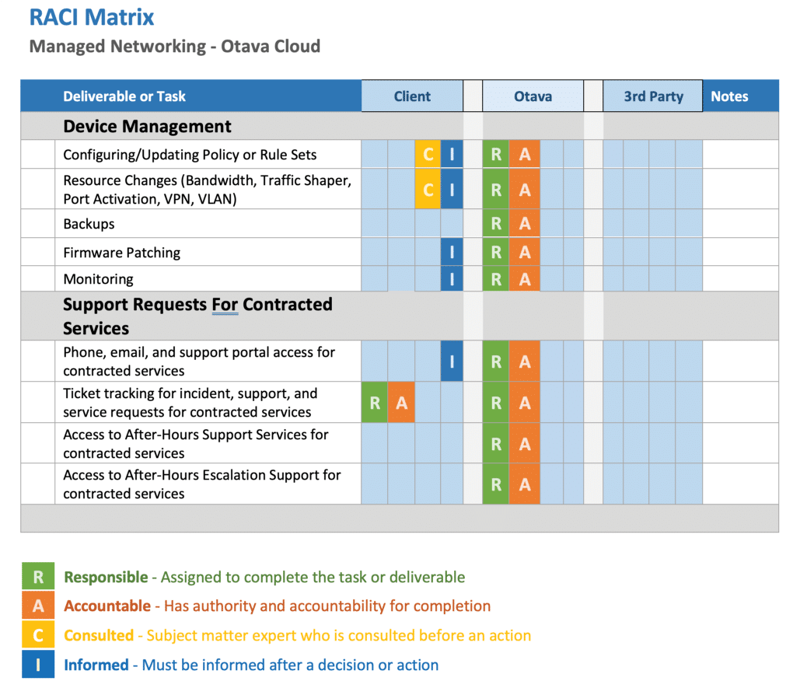Click Otava R cell in After-Hours Escalation row
This screenshot has width=800, height=688.
[x=495, y=484]
